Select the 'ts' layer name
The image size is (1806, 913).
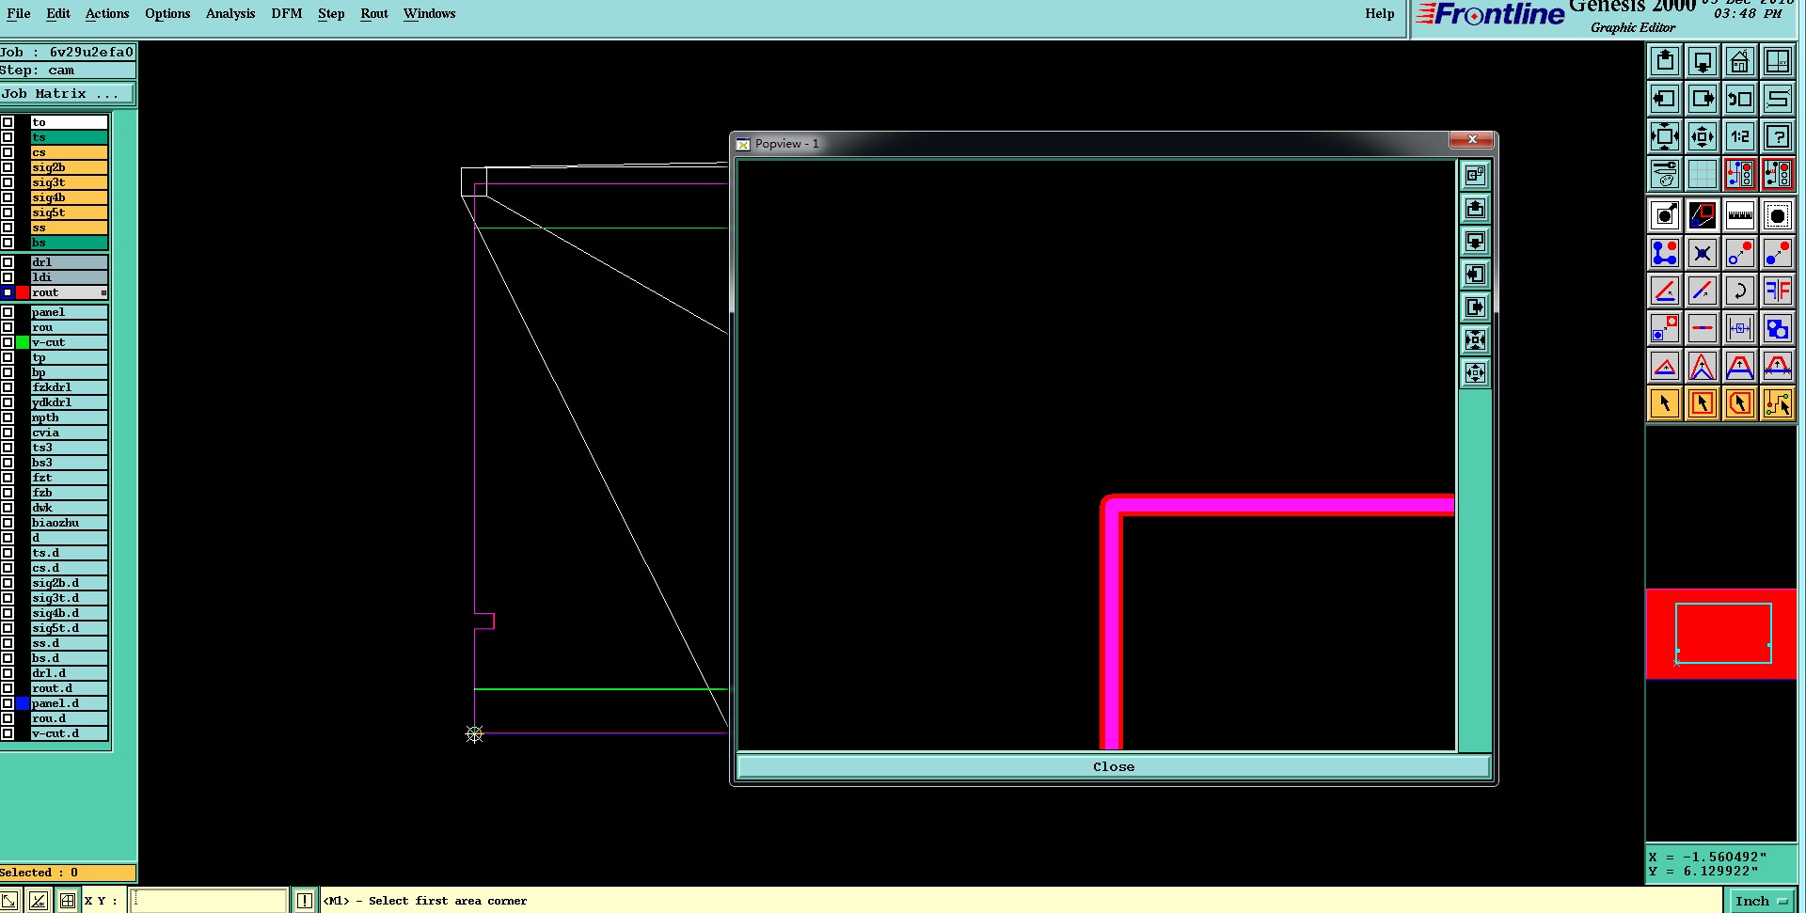[69, 137]
